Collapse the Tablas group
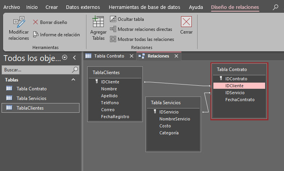 click(73, 80)
